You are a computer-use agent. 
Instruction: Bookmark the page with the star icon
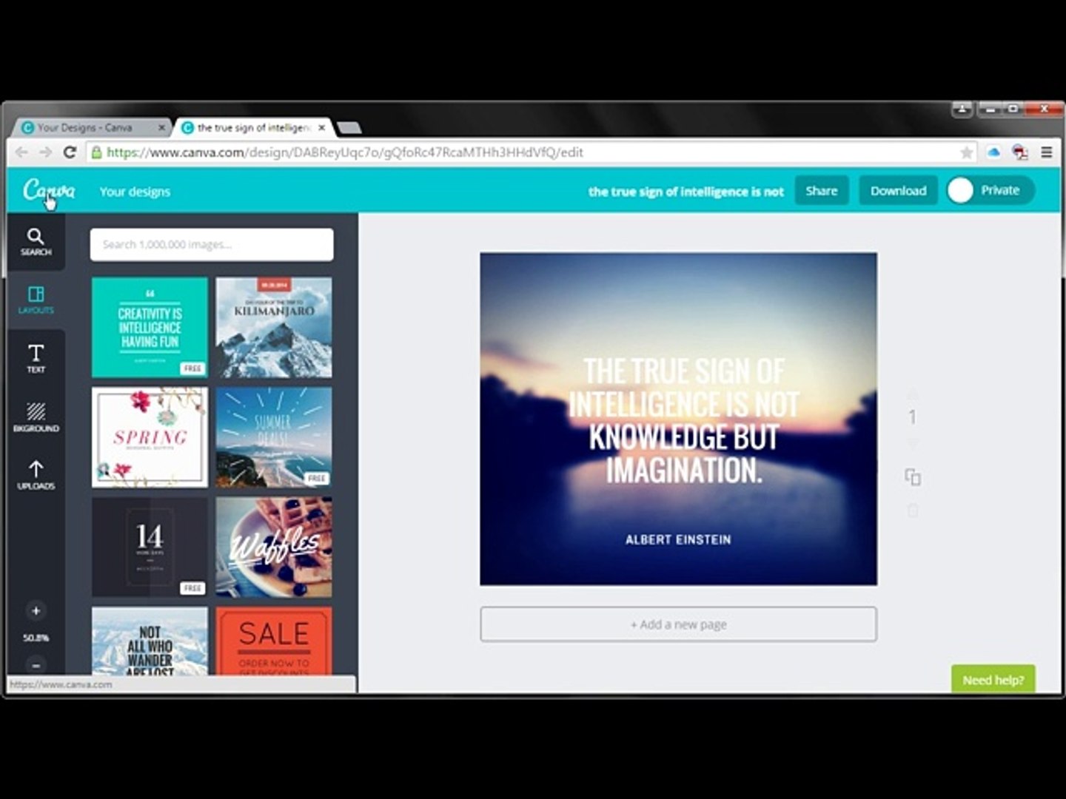tap(966, 152)
